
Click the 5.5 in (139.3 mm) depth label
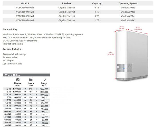pyautogui.click(x=138, y=28)
